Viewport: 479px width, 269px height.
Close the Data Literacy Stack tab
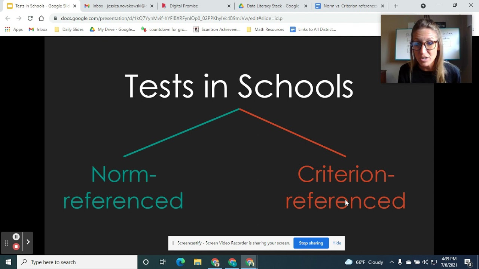coord(306,6)
